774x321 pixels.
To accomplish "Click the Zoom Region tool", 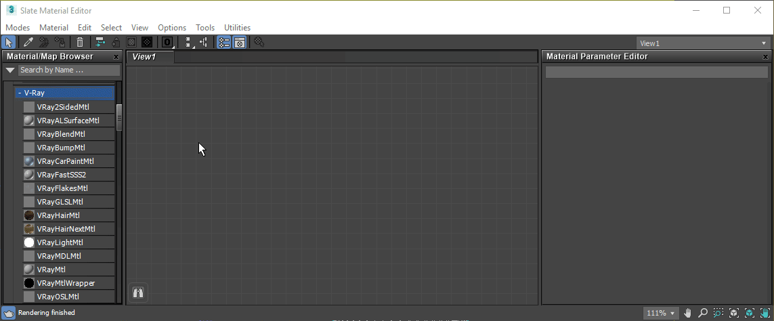I will click(x=718, y=313).
